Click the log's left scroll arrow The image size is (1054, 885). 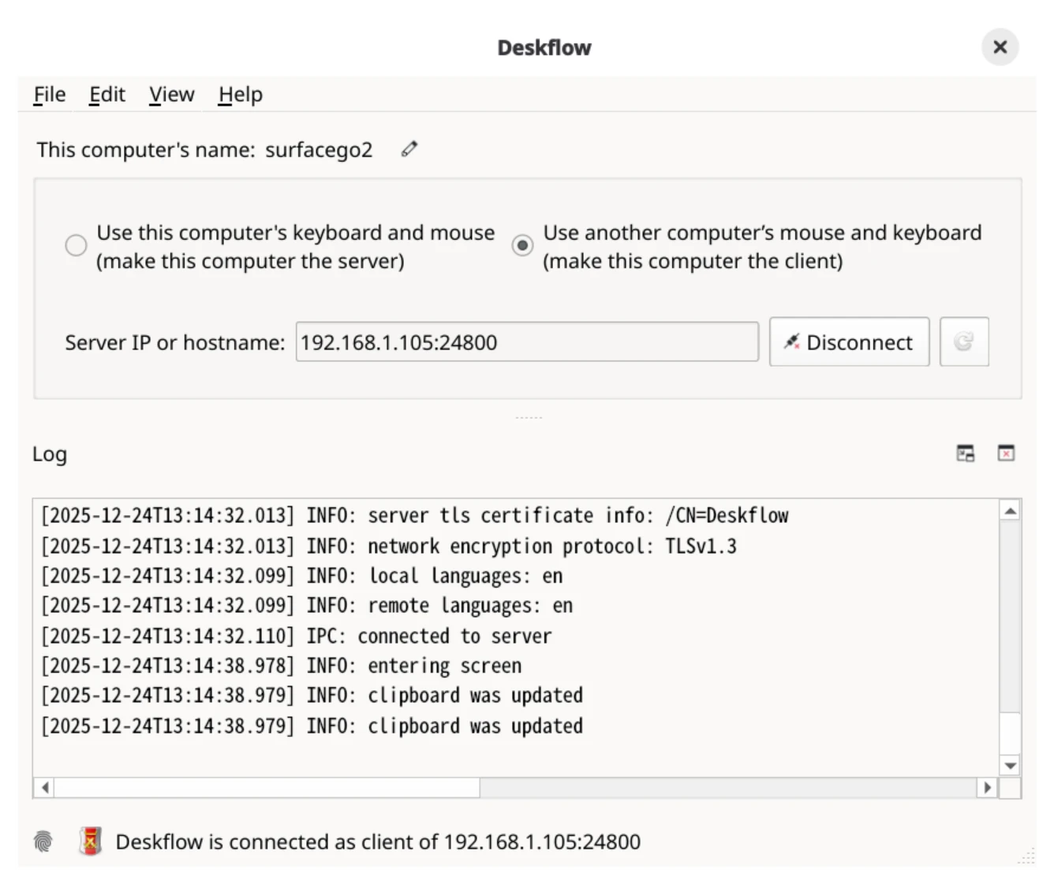point(44,787)
